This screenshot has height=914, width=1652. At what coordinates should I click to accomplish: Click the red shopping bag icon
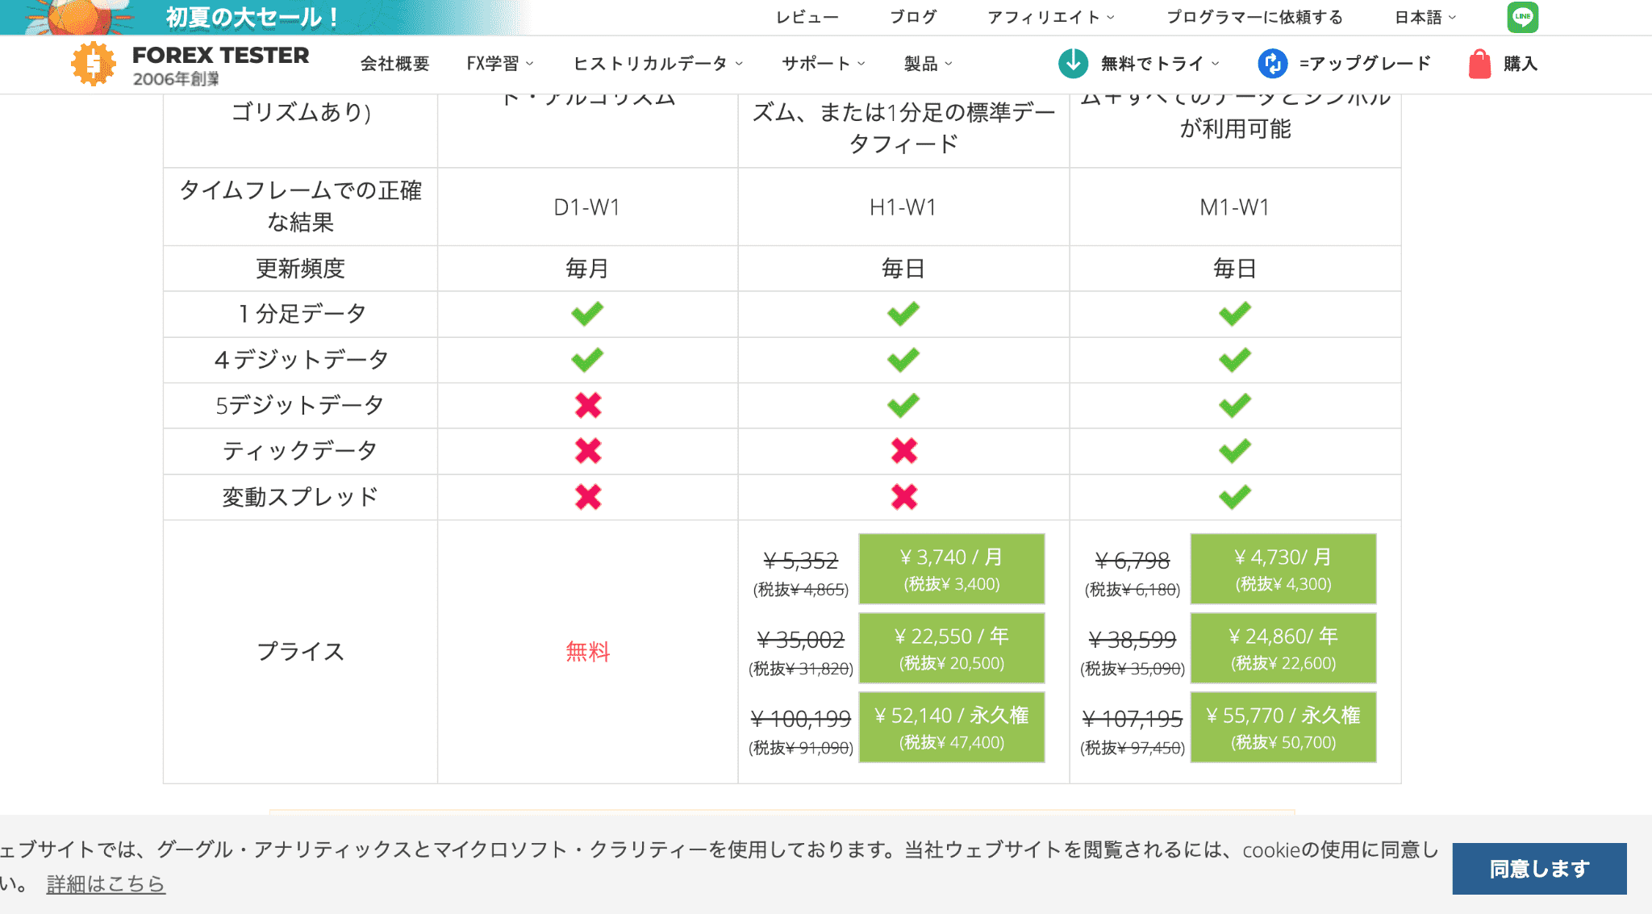(1479, 64)
